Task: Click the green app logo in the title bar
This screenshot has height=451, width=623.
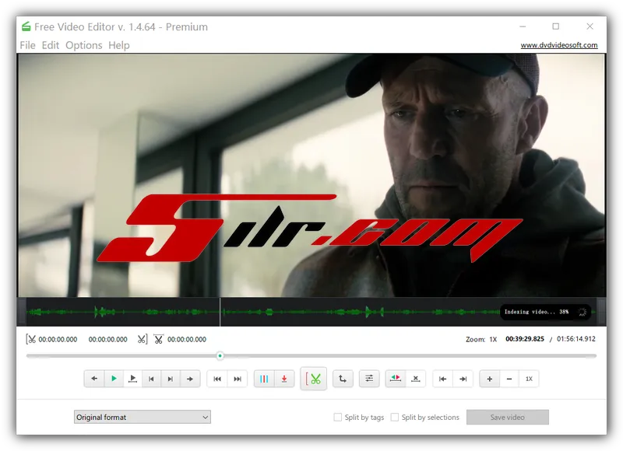Action: tap(26, 26)
